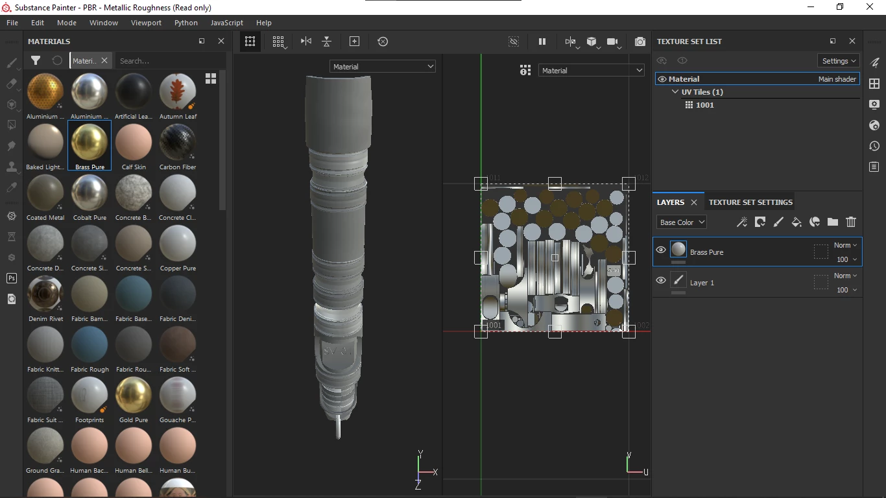Collapse the UV Tiles (1) tree node
This screenshot has width=886, height=498.
675,92
